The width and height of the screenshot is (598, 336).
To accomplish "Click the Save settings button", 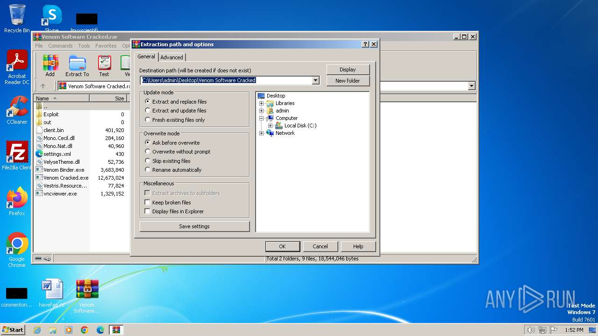I will coord(194,226).
